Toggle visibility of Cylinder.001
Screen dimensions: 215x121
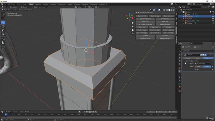pos(213,21)
